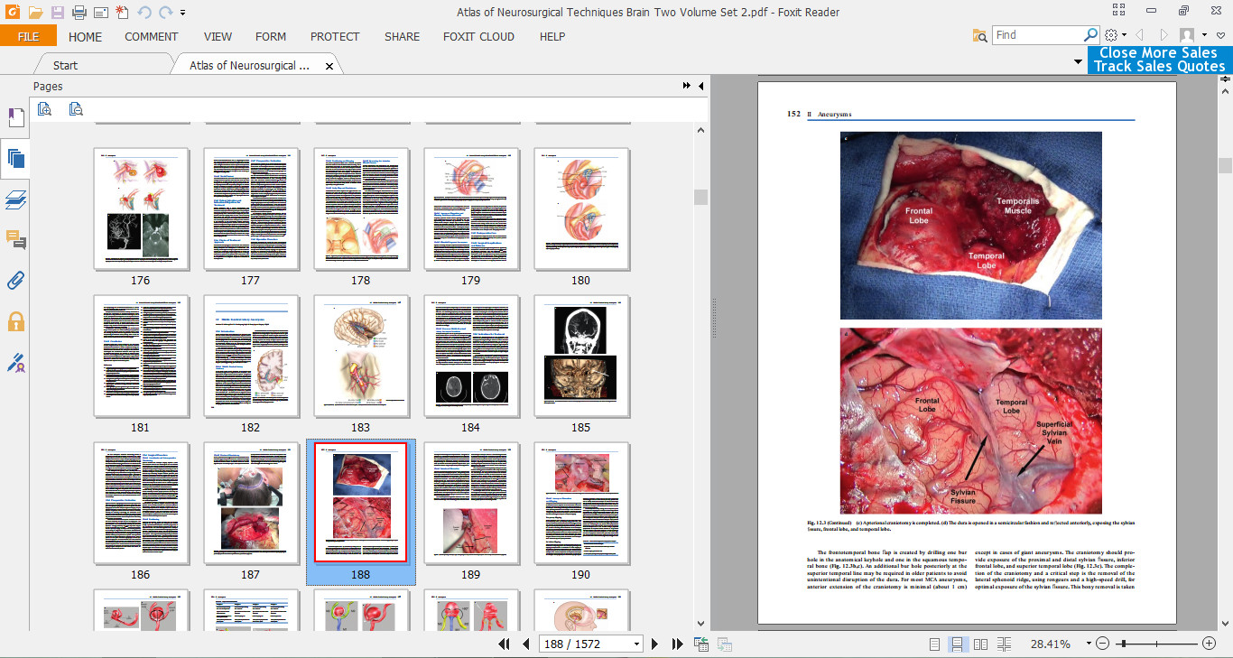Jump to the last page
The width and height of the screenshot is (1233, 658).
[677, 644]
